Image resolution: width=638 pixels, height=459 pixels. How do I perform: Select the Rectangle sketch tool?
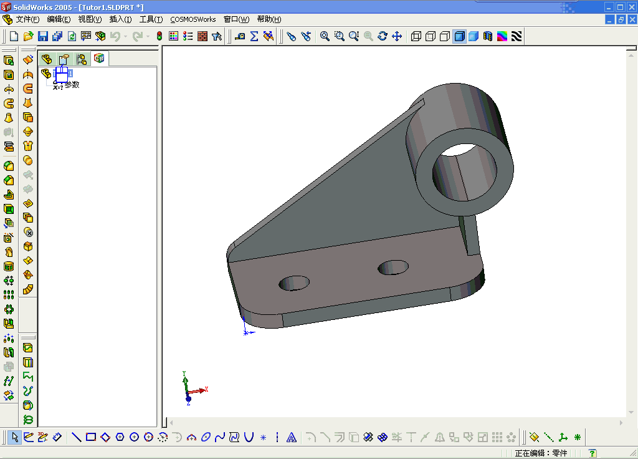coord(91,437)
